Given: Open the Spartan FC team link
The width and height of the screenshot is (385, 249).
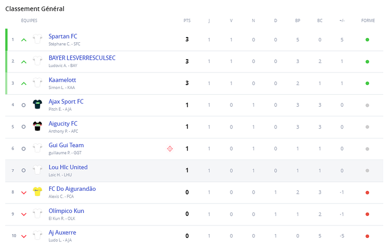Looking at the screenshot, I should [63, 37].
